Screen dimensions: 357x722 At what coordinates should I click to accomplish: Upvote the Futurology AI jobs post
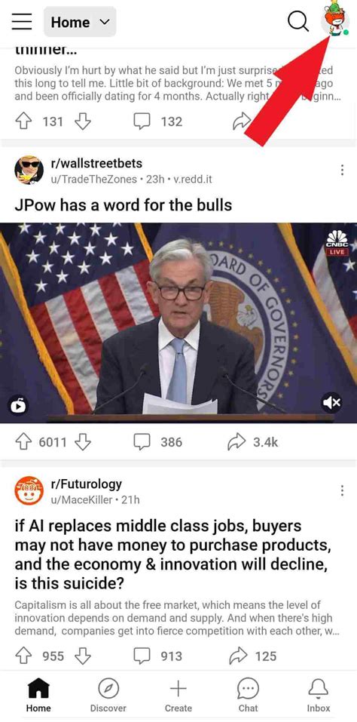[23, 656]
